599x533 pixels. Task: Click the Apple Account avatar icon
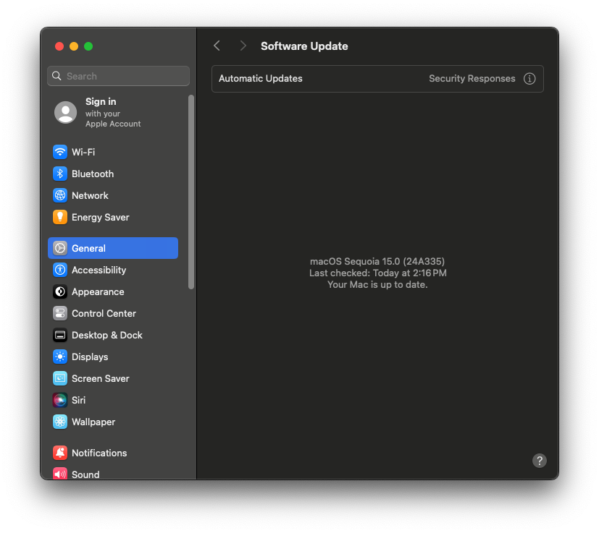(66, 112)
